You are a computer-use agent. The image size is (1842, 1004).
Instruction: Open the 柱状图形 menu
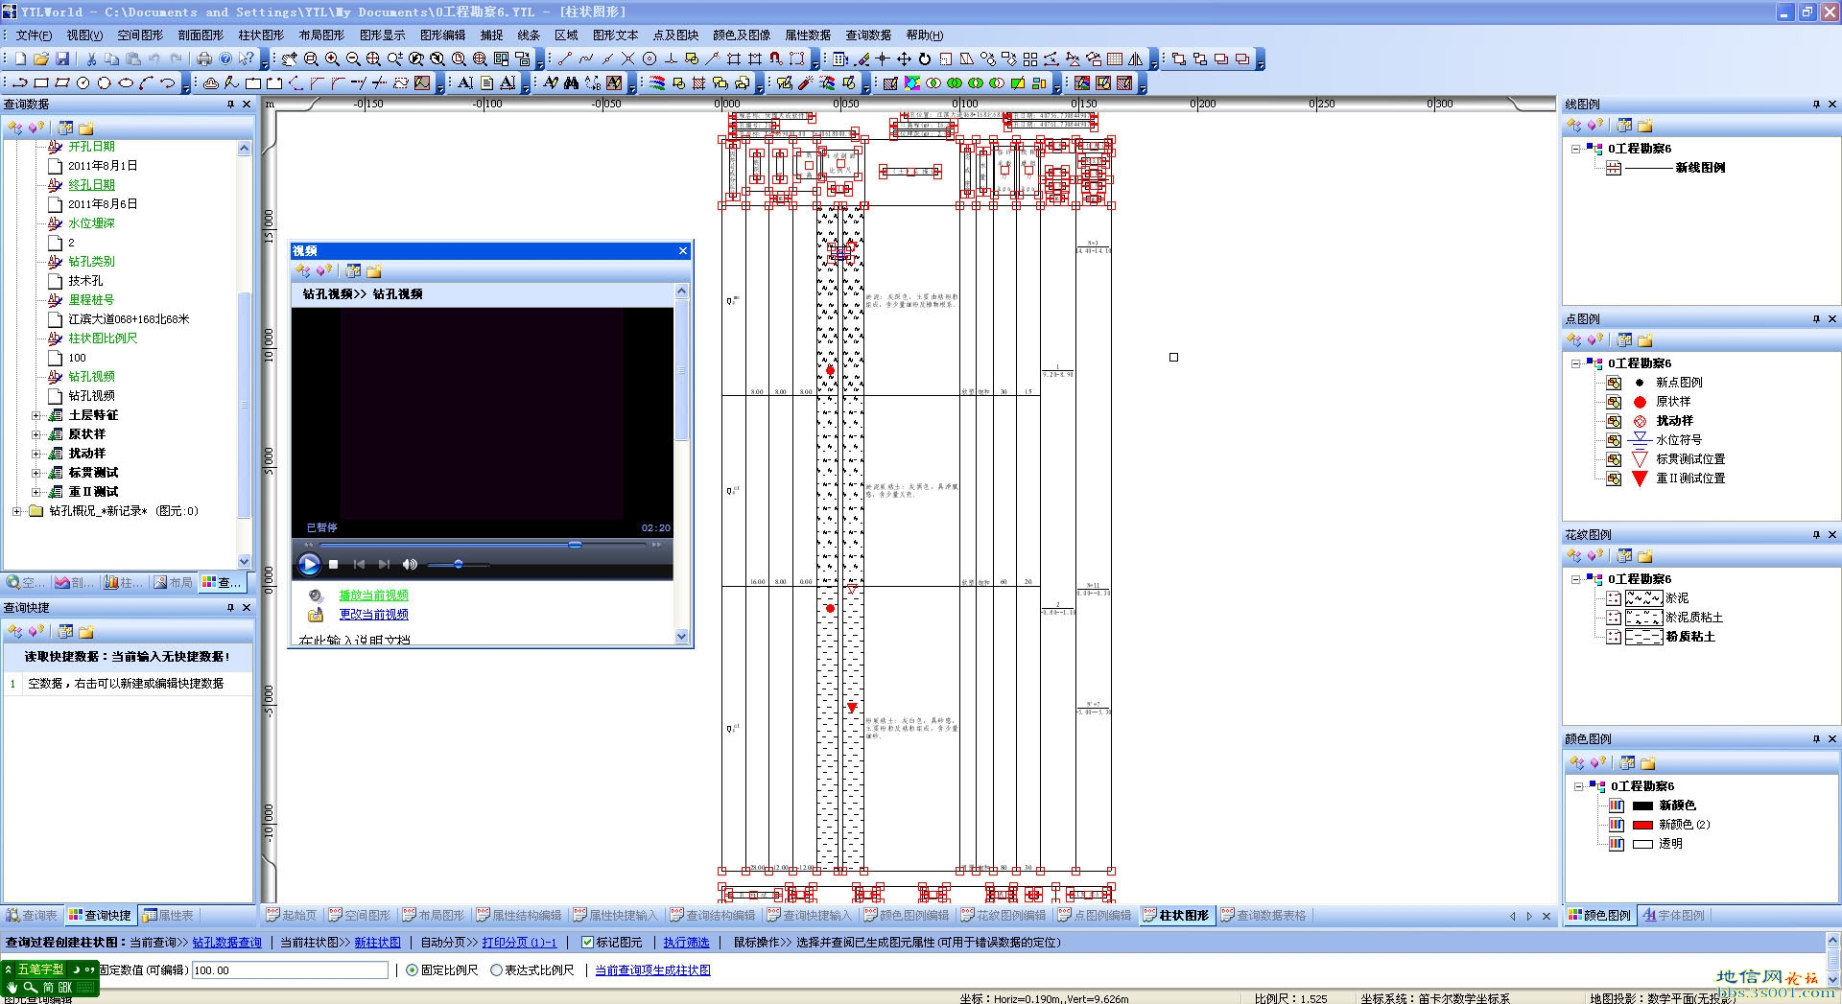point(261,35)
